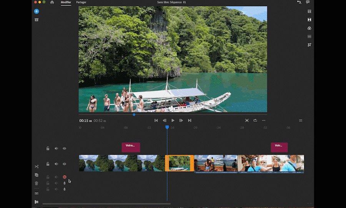This screenshot has height=208, width=346.
Task: Open the crop and Transform panel
Action: (309, 45)
